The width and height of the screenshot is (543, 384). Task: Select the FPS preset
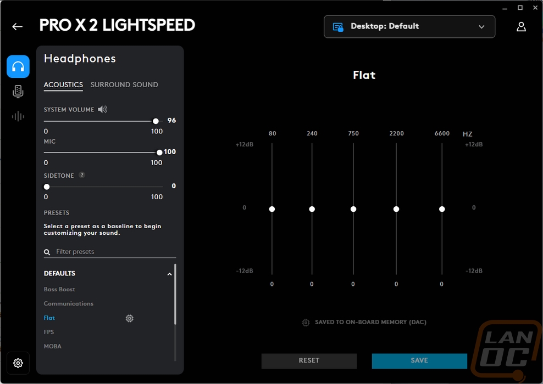click(49, 332)
